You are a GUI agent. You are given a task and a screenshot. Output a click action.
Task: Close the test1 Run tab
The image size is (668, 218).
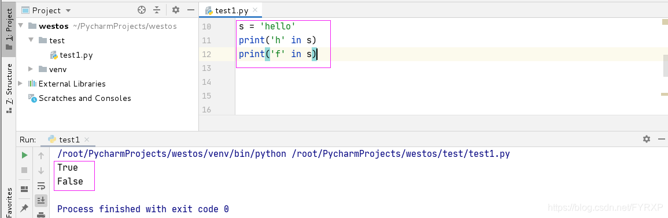tap(87, 140)
